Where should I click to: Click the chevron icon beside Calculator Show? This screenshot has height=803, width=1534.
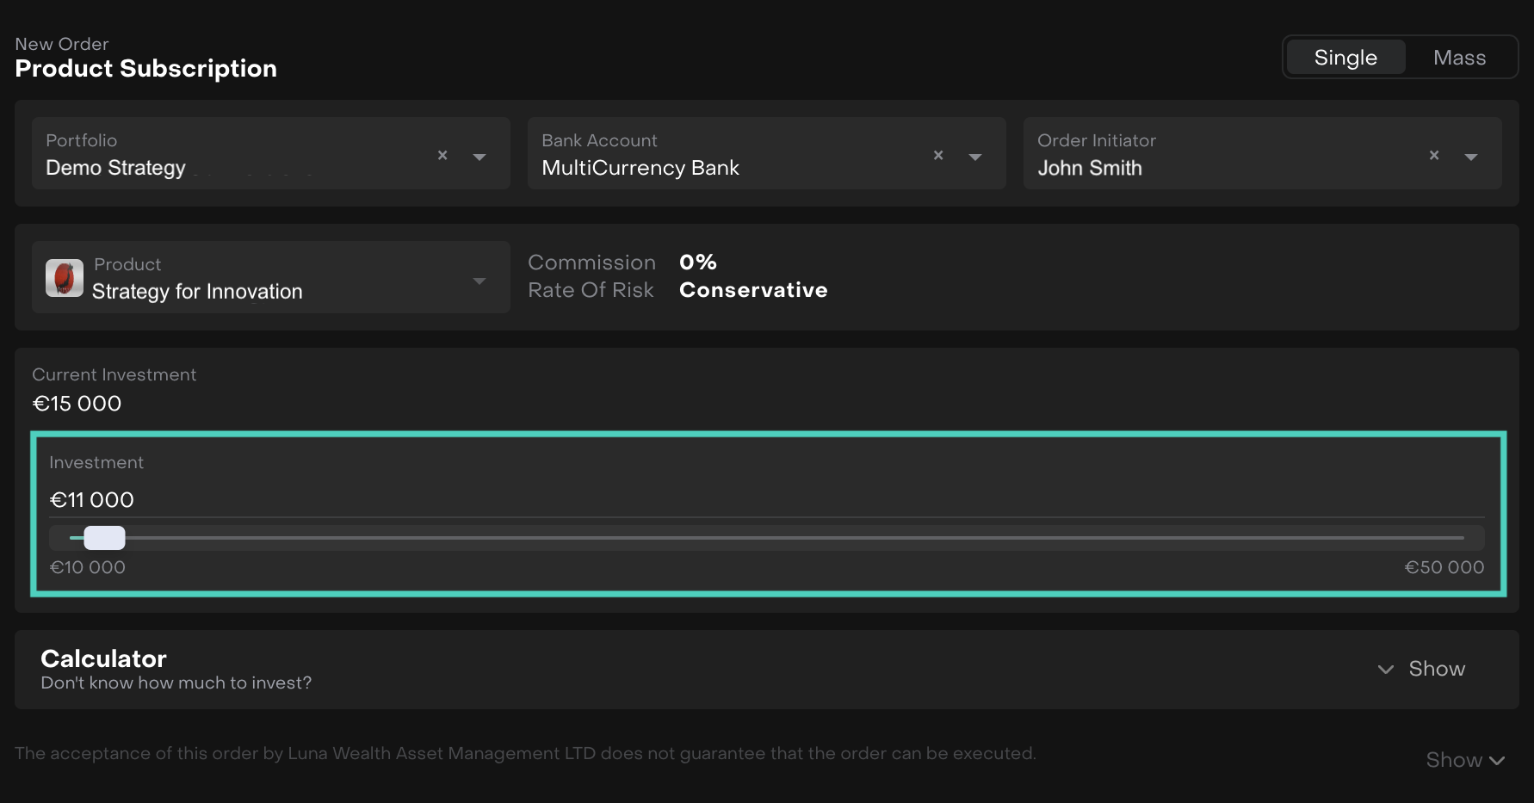(1385, 670)
